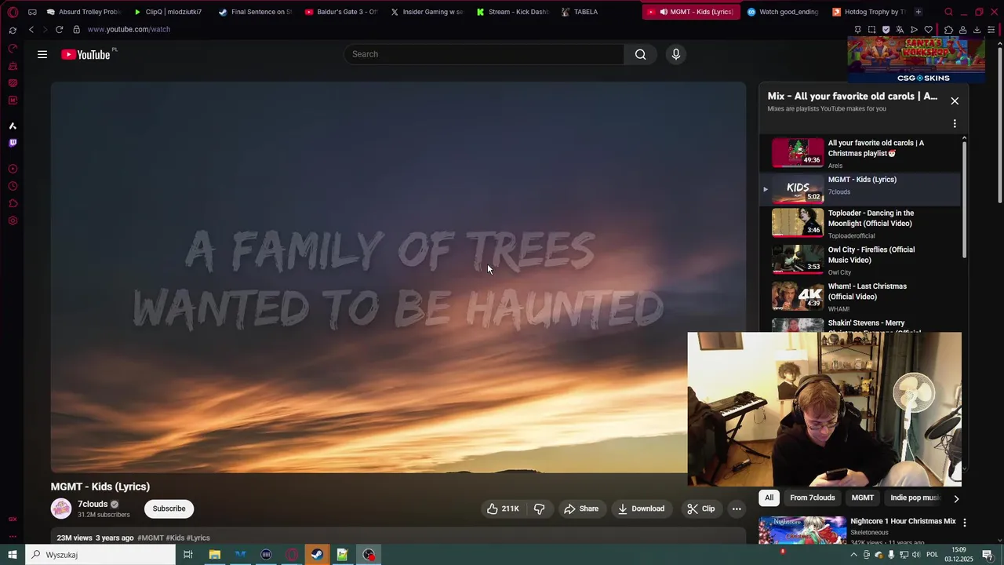1004x565 pixels.
Task: Open Opera sidebar settings gear
Action: 13,221
